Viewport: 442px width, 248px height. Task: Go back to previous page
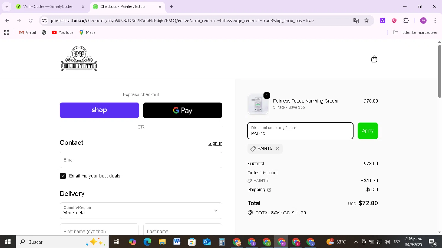click(7, 21)
